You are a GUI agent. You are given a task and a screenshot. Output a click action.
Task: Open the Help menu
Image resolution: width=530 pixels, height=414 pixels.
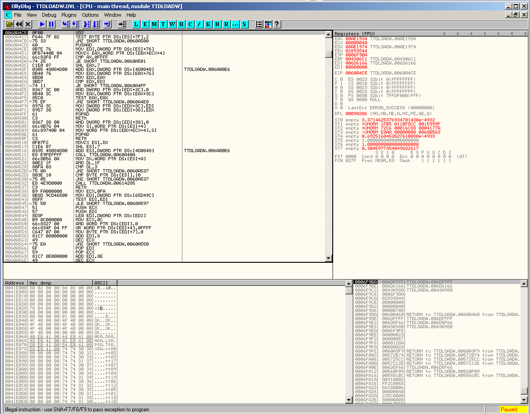[131, 15]
